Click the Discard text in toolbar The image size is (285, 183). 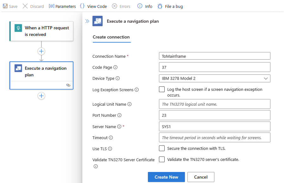pos(37,7)
